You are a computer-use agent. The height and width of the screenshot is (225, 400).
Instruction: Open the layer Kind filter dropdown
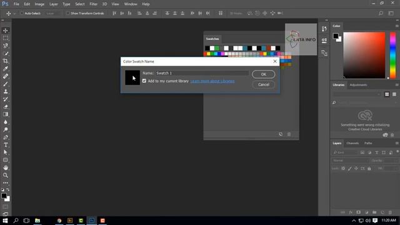[345, 152]
